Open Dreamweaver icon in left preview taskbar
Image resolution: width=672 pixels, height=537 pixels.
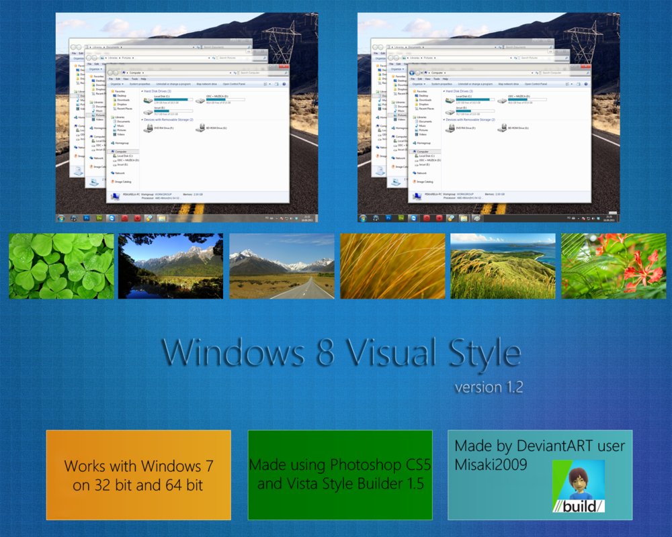pyautogui.click(x=99, y=218)
